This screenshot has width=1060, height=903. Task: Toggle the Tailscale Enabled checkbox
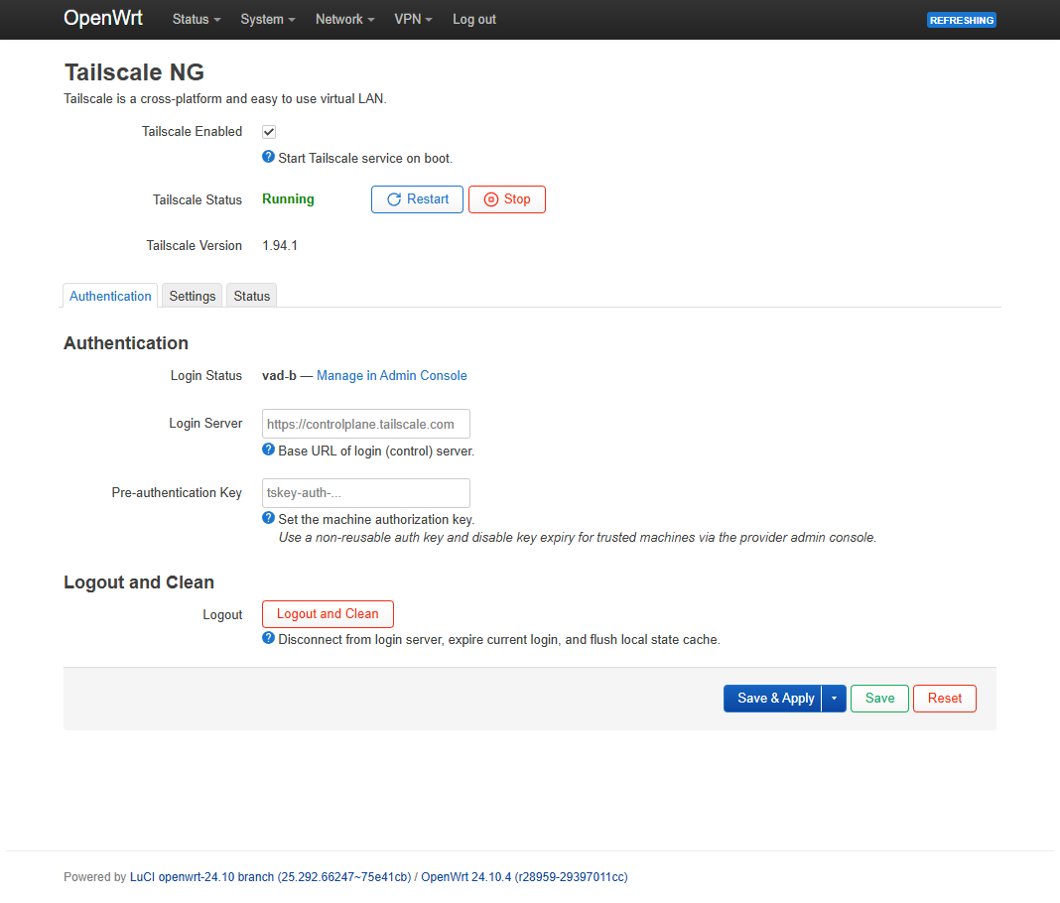pyautogui.click(x=269, y=132)
